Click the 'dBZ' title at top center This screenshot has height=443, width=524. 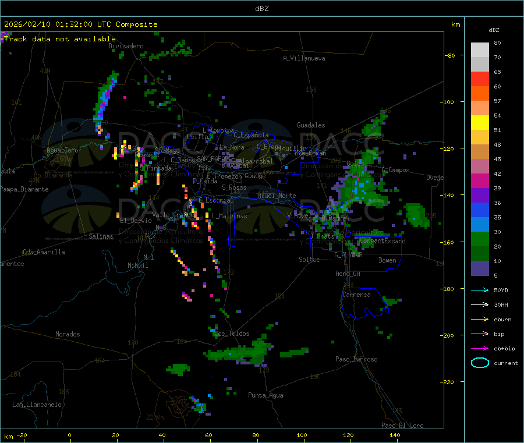pos(261,9)
